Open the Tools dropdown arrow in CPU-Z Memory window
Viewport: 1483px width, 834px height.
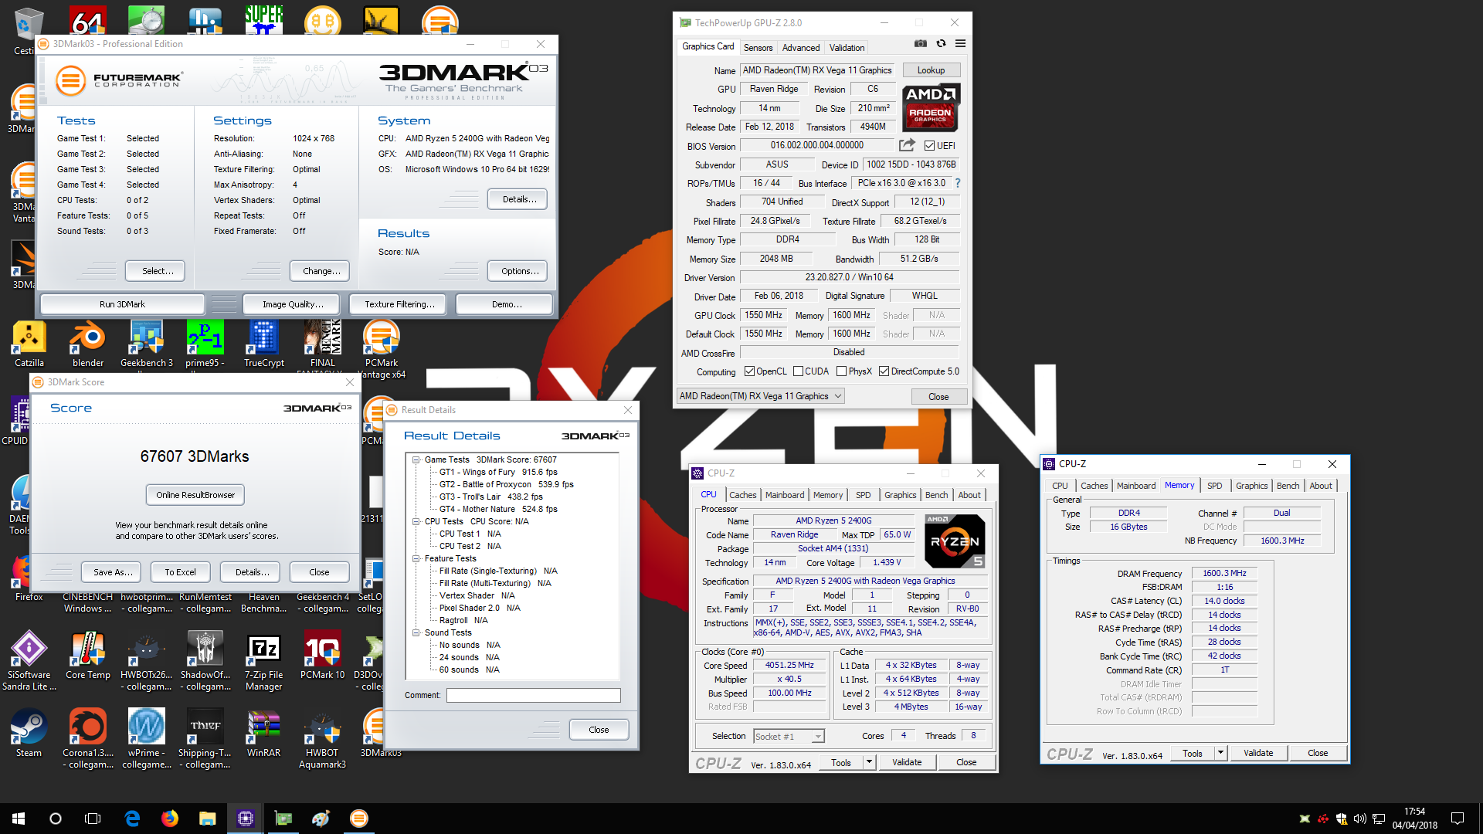pos(1220,753)
